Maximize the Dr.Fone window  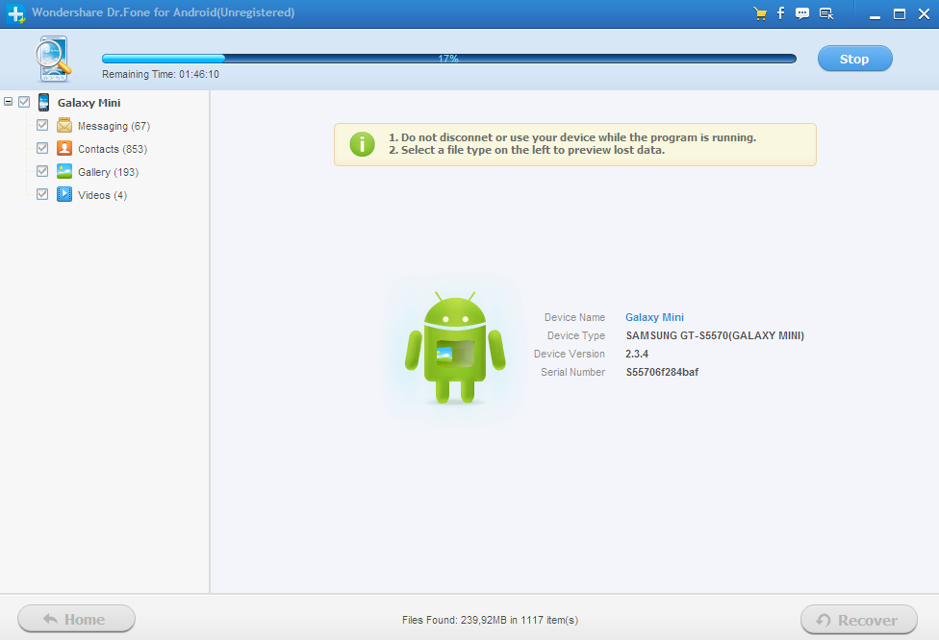(x=900, y=13)
